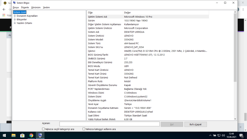Click the volume speaker tray icon
This screenshot has width=247, height=139.
pyautogui.click(x=223, y=135)
